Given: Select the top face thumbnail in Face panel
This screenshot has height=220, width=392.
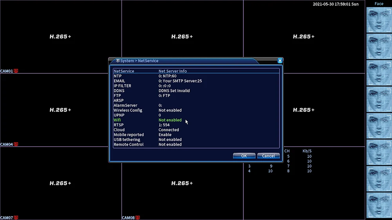Looking at the screenshot, I should (379, 20).
